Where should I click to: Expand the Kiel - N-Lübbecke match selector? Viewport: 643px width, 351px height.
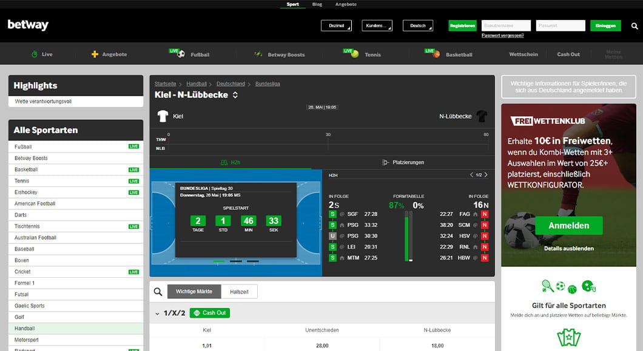[235, 95]
